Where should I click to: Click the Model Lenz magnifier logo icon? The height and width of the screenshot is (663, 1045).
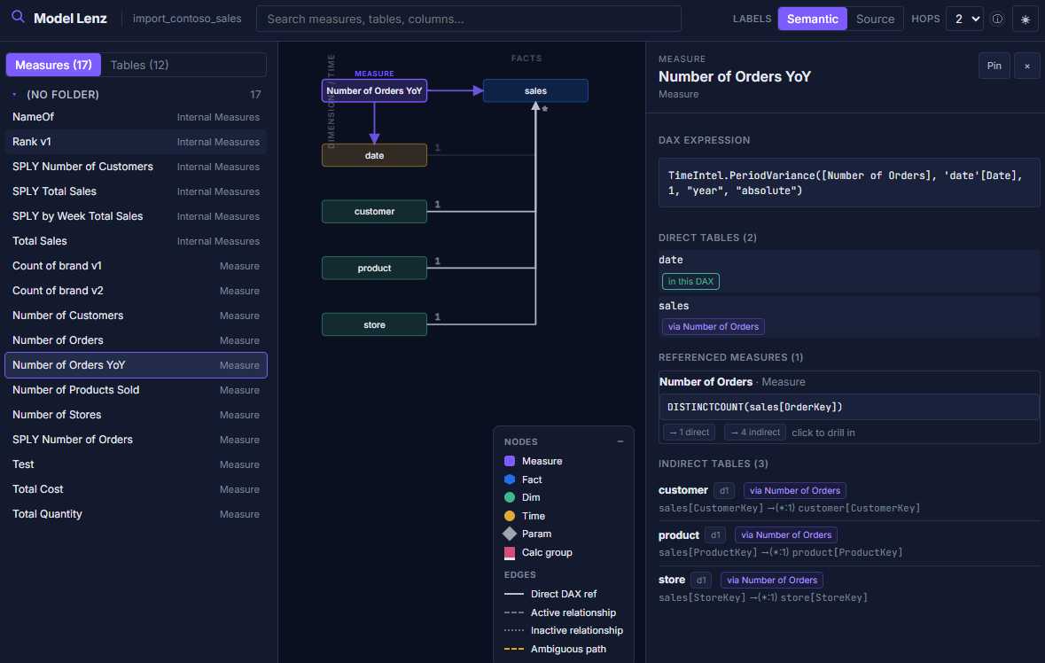tap(18, 18)
